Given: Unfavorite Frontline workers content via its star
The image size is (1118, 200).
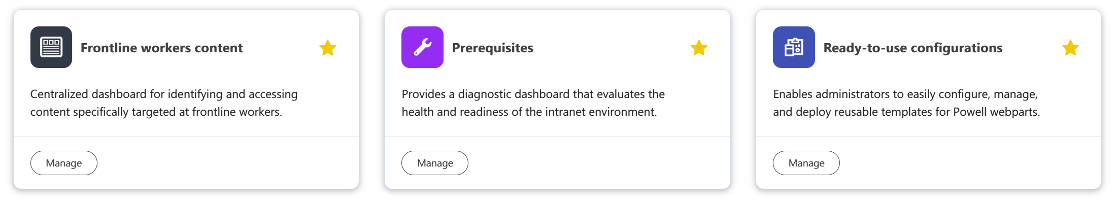Looking at the screenshot, I should (x=328, y=48).
